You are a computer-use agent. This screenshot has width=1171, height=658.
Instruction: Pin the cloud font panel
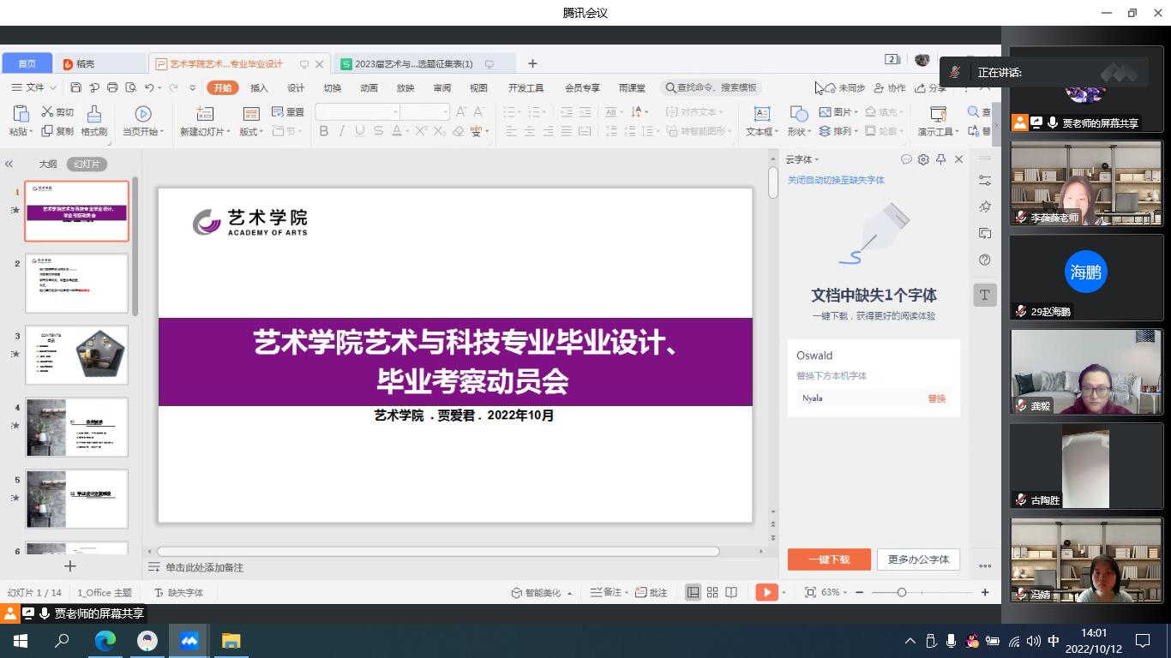click(940, 159)
